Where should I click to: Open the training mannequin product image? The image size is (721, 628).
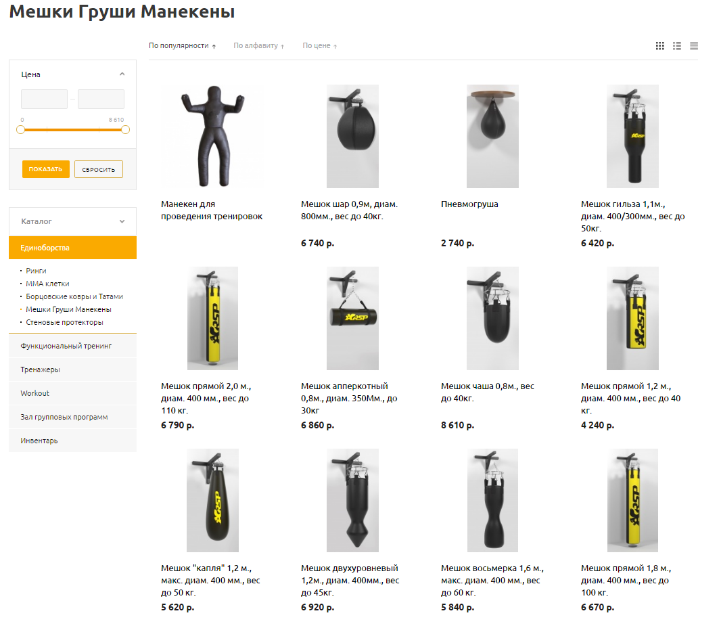point(212,136)
